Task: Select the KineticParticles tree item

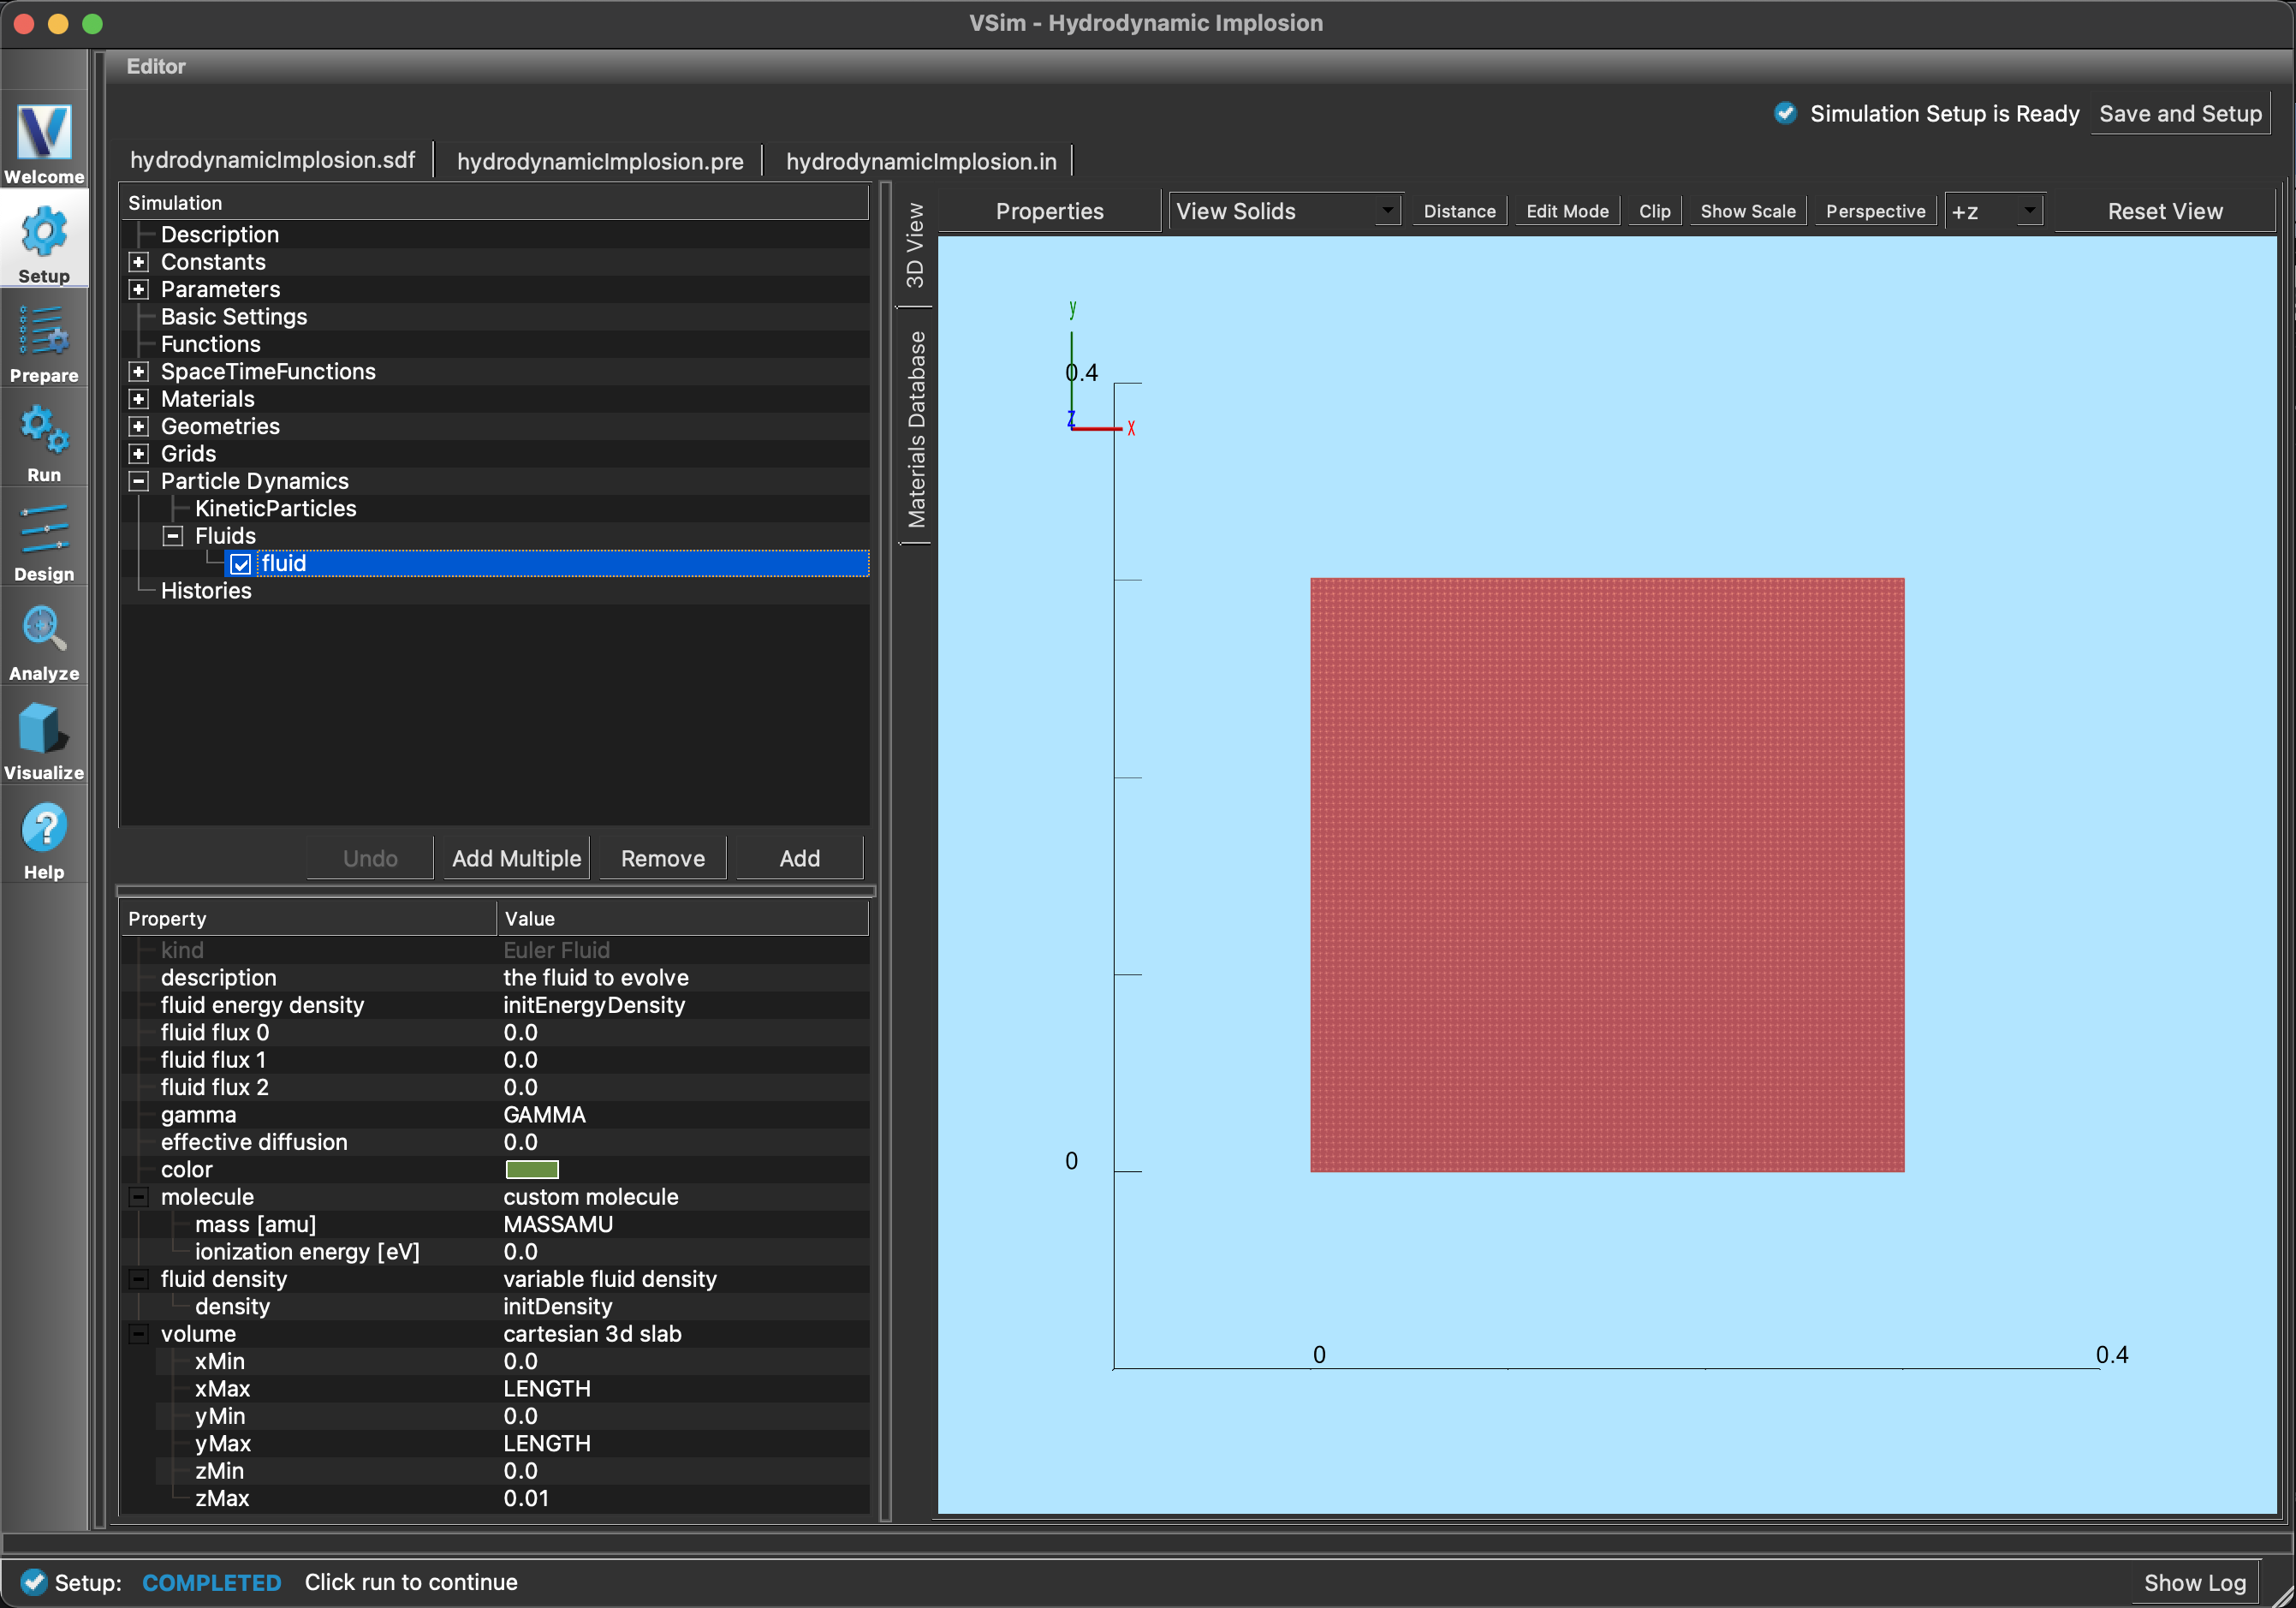Action: tap(275, 508)
